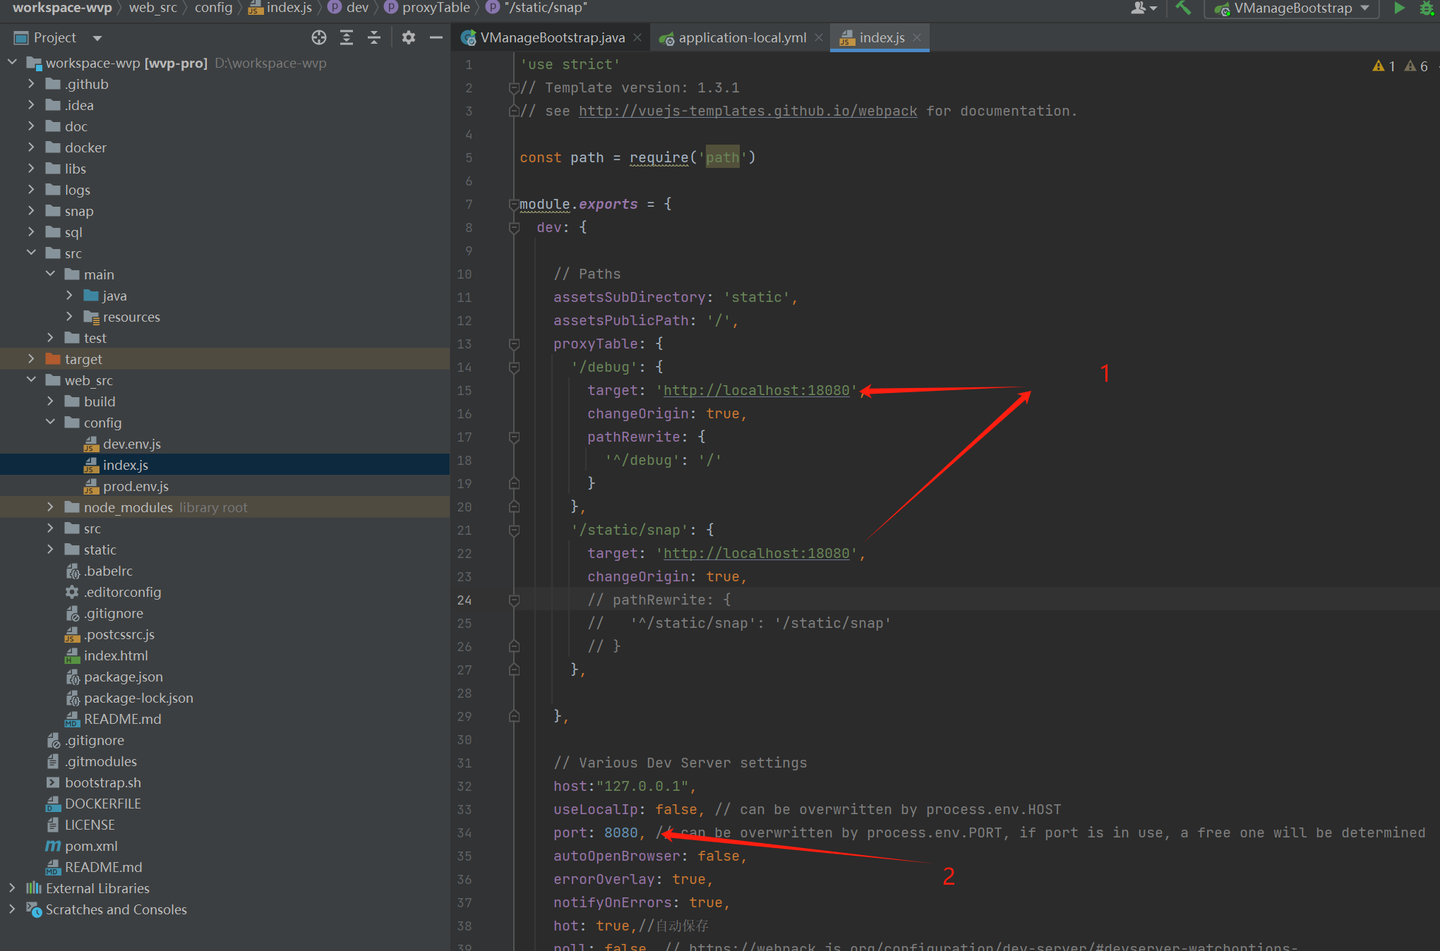The width and height of the screenshot is (1440, 951).
Task: Expand the java folder under main
Action: click(x=69, y=296)
